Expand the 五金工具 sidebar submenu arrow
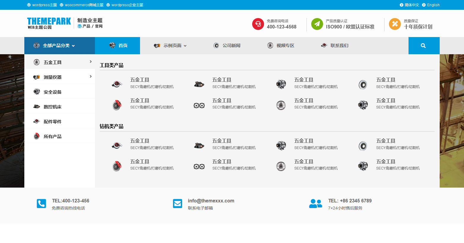Screen dimensions: 464x243 (90, 62)
